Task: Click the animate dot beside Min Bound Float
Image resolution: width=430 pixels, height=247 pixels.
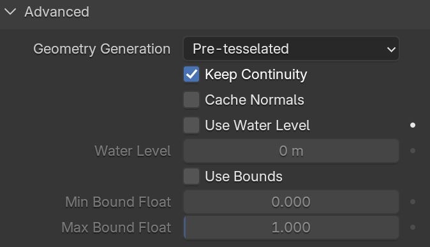Action: tap(413, 202)
